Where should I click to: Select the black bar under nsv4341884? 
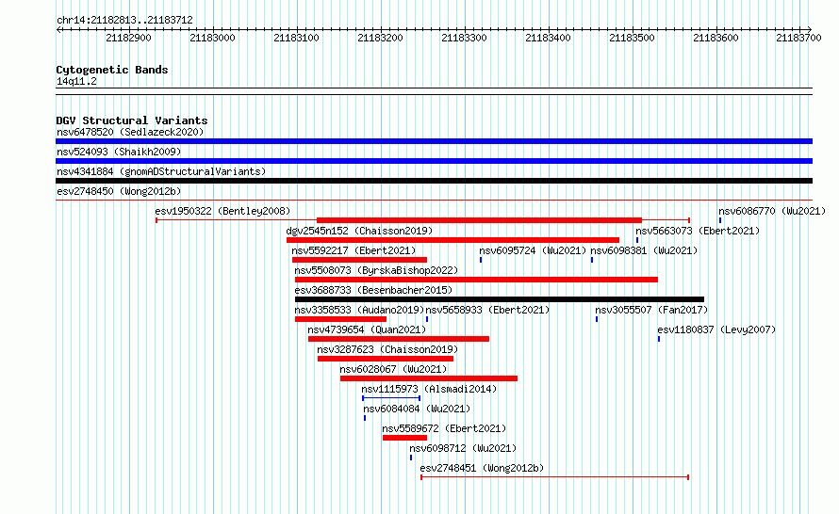point(434,181)
